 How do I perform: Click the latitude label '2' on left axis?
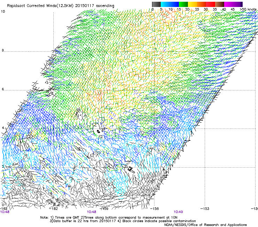pyautogui.click(x=3, y=166)
